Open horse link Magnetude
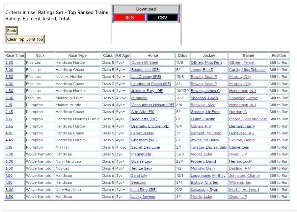The width and height of the screenshot is (297, 212). coord(141,154)
